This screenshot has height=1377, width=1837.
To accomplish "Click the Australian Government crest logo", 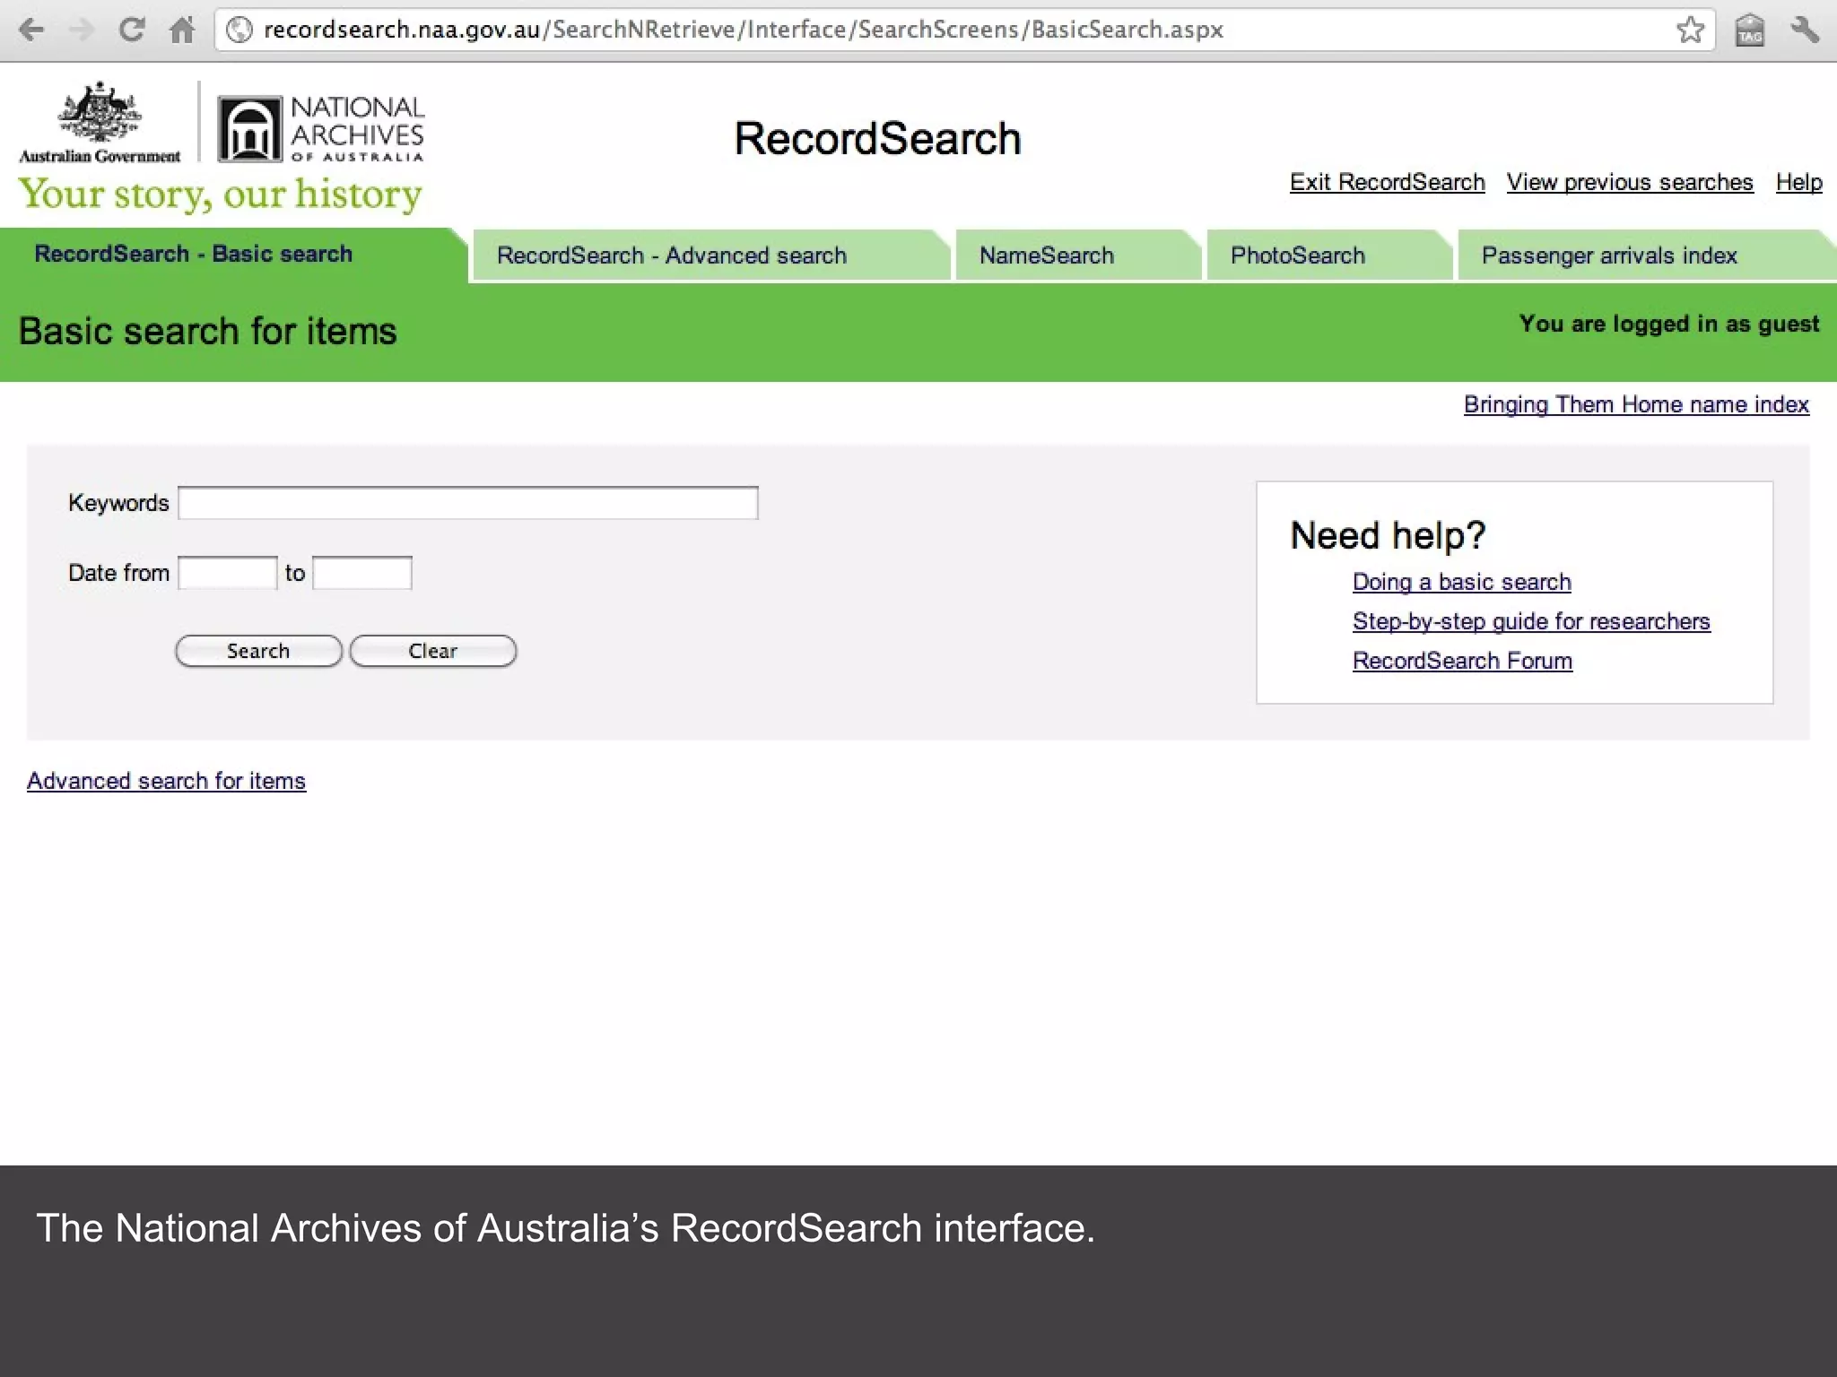I will pyautogui.click(x=100, y=123).
